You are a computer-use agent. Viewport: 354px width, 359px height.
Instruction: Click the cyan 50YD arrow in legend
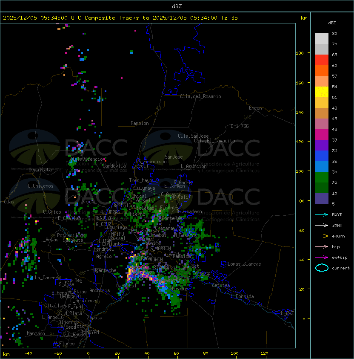click(x=322, y=215)
